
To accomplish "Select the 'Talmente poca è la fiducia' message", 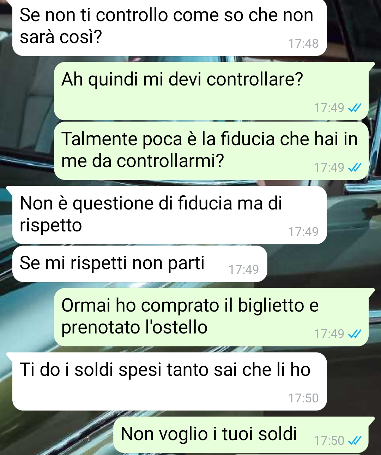I will pyautogui.click(x=212, y=151).
